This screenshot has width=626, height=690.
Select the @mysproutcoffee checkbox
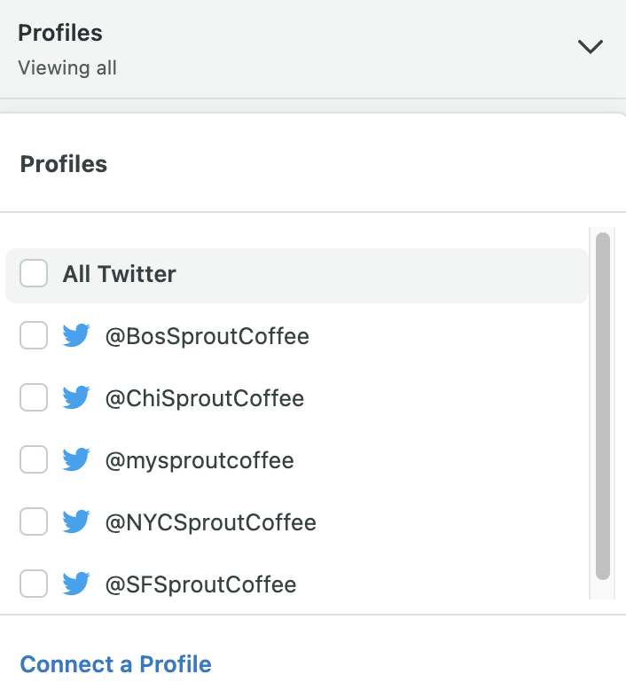[x=34, y=459]
